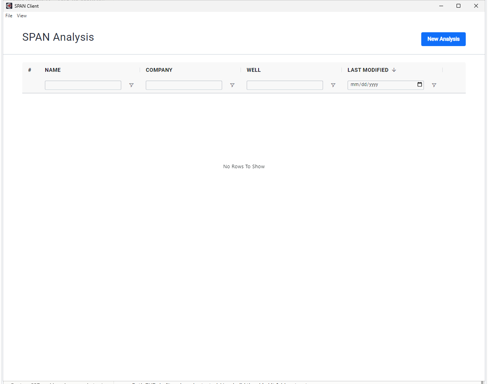Minimize the SPAN Client window
The width and height of the screenshot is (488, 384).
(441, 6)
